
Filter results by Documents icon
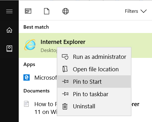point(47,11)
